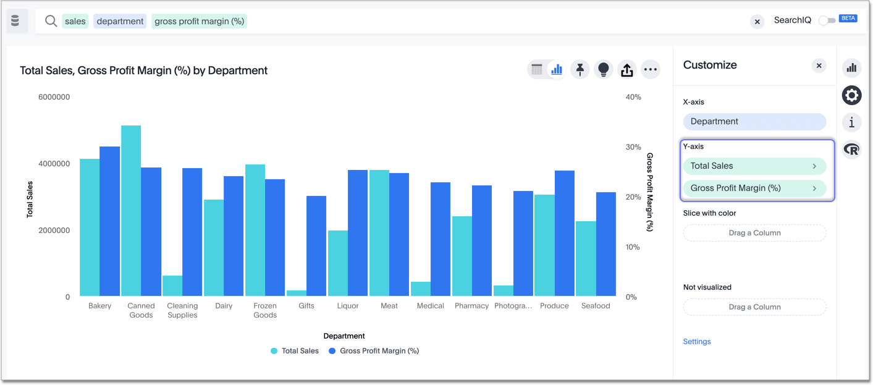Expand Total Sales Y-axis options chevron
This screenshot has width=873, height=385.
(x=814, y=166)
